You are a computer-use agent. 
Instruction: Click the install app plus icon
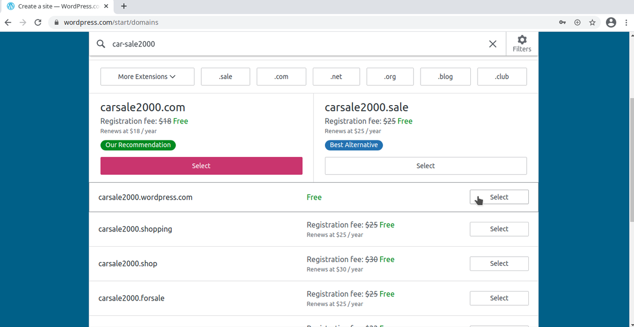pyautogui.click(x=577, y=22)
